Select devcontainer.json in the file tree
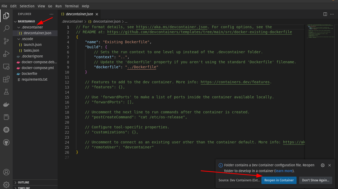338x189 pixels. [x=35, y=33]
